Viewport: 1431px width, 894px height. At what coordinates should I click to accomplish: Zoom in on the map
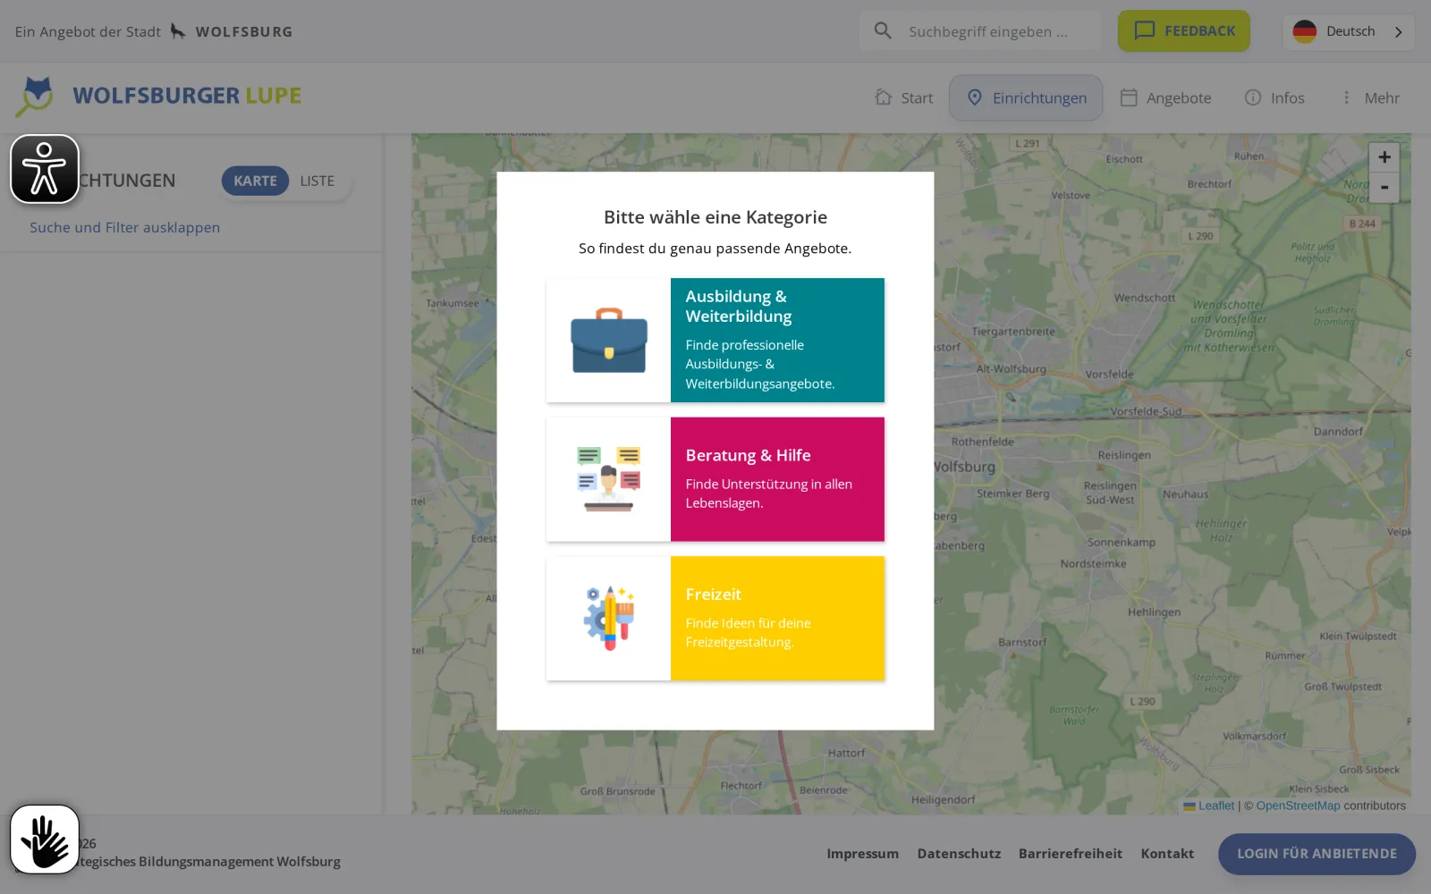point(1384,157)
